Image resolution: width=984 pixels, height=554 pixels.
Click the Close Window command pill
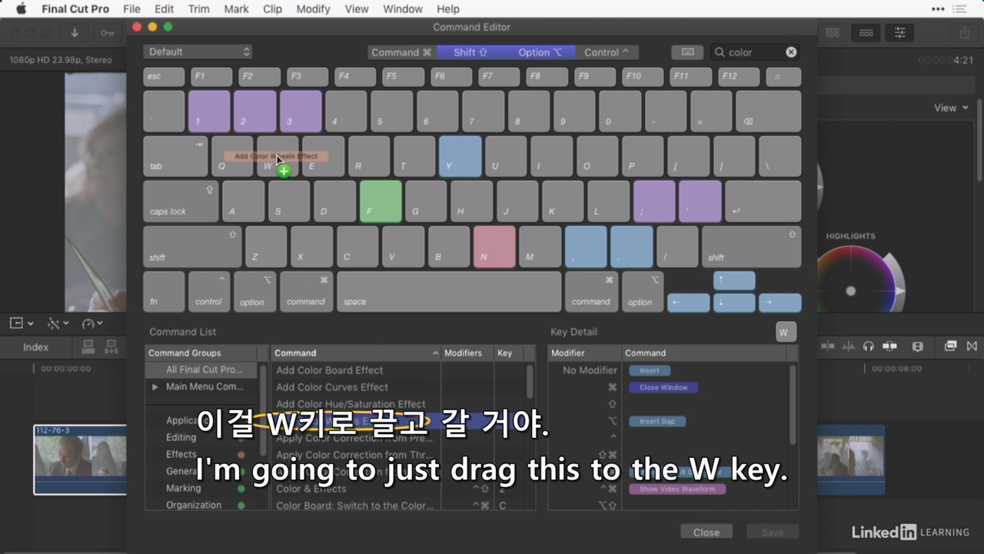[663, 387]
